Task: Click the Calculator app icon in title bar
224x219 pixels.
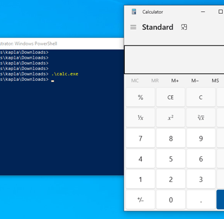Action: 134,12
